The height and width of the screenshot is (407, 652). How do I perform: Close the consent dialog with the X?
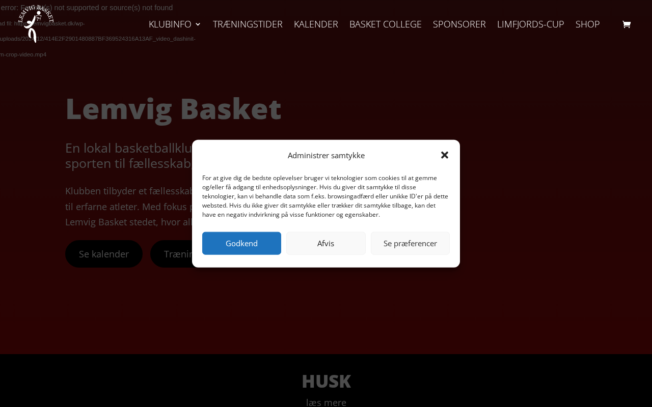445,155
